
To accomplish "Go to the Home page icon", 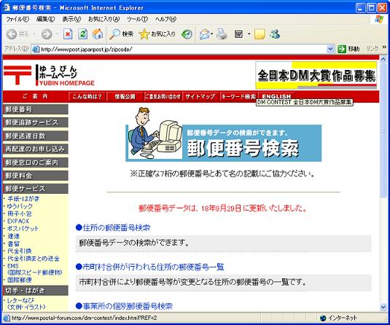I will [x=98, y=34].
